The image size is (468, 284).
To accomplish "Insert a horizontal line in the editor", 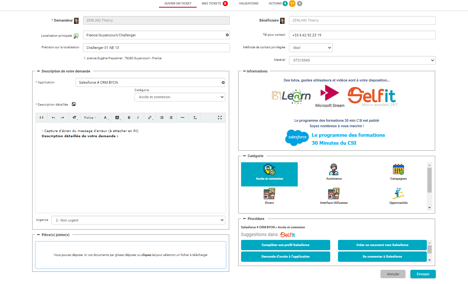I will 183,118.
